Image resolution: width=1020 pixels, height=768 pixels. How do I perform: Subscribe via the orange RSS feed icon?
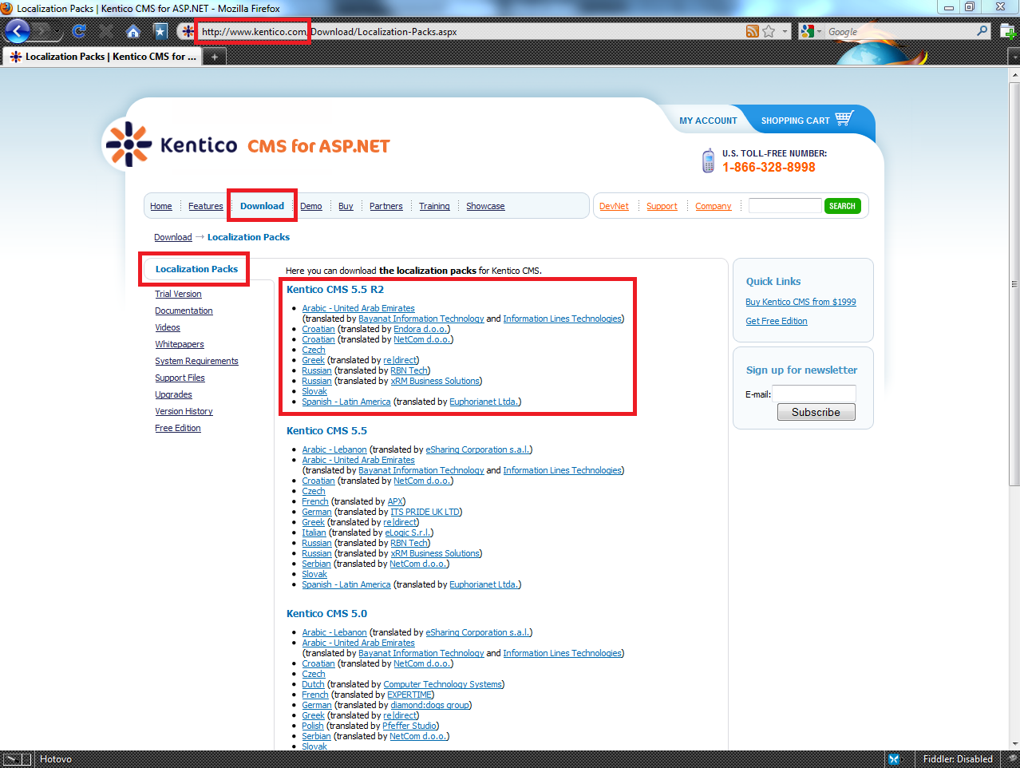(753, 31)
